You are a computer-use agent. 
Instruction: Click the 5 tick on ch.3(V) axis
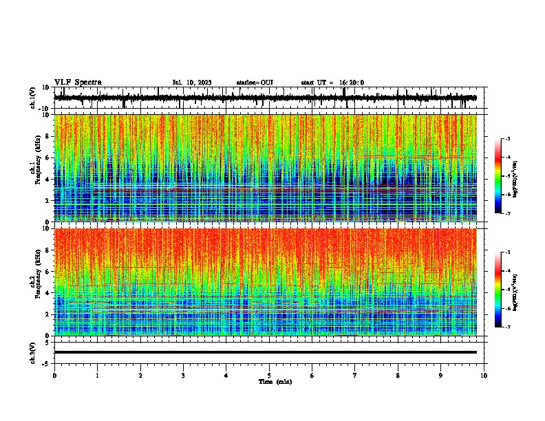pos(48,342)
